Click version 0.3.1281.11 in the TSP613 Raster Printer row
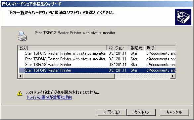This screenshot has width=194, height=120. coord(118,65)
